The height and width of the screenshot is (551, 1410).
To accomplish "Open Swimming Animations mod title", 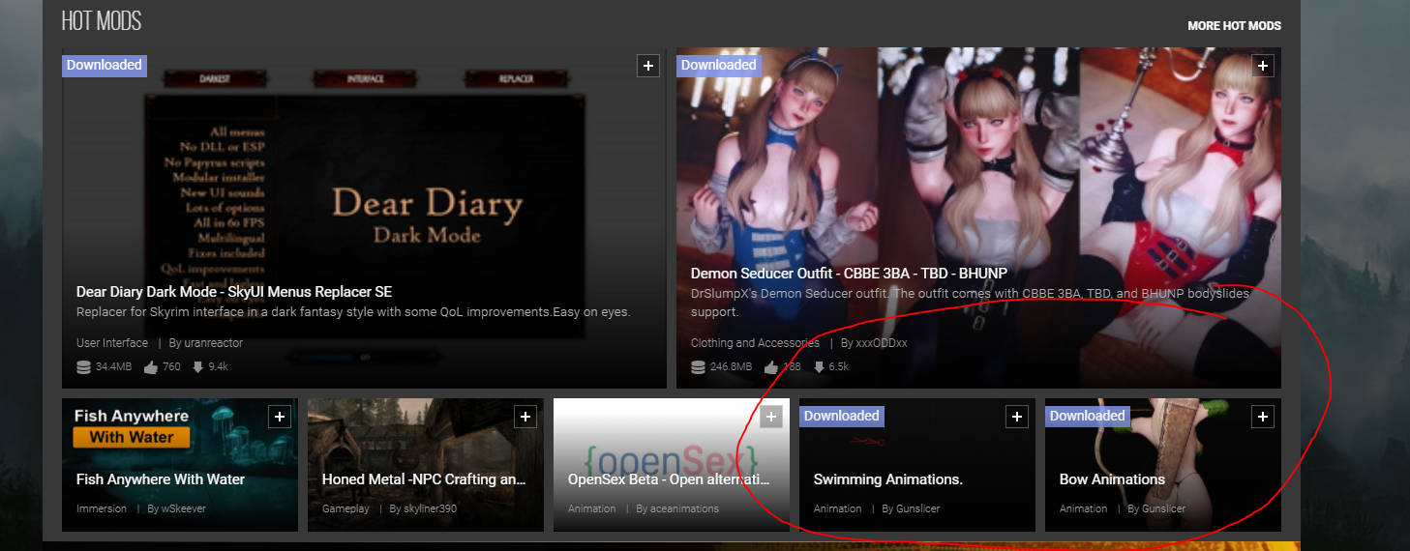I will point(888,479).
